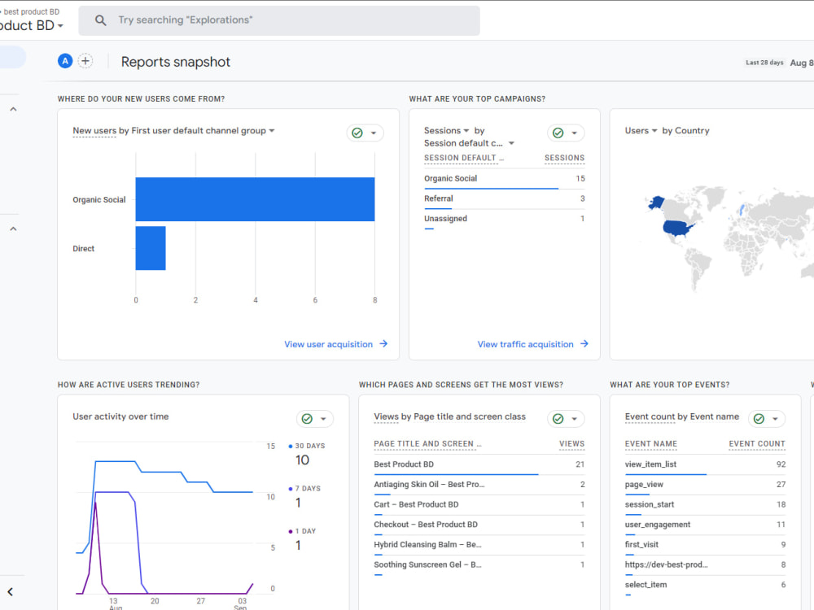Select the 'Best Product BD' page row
This screenshot has width=814, height=610.
479,464
